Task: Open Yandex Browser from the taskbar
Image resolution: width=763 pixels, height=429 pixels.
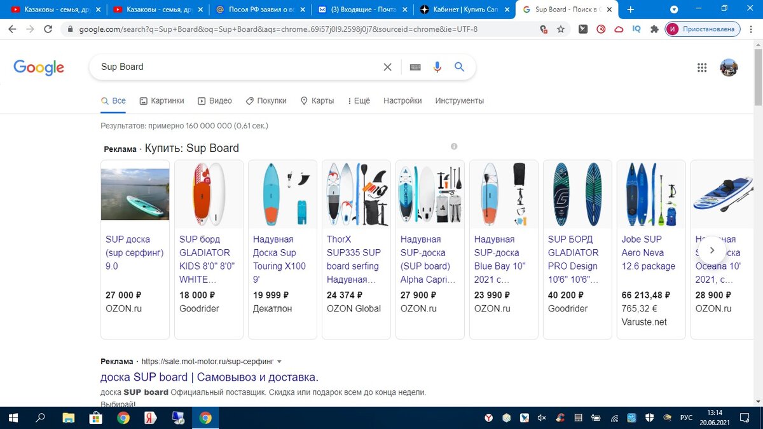Action: (x=151, y=418)
